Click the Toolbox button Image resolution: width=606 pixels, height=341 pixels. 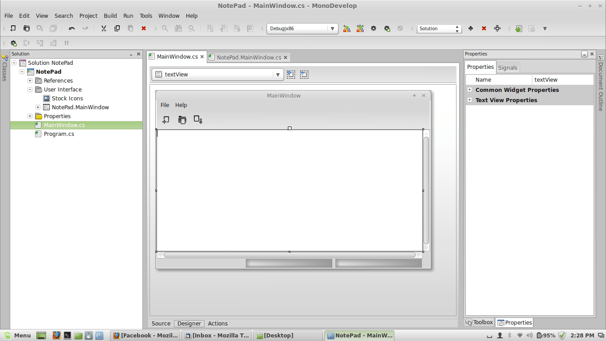click(x=479, y=322)
